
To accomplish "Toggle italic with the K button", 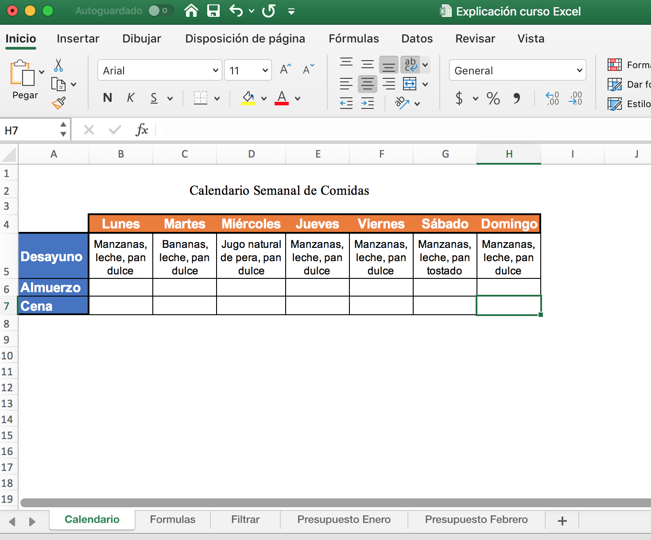I will point(131,98).
